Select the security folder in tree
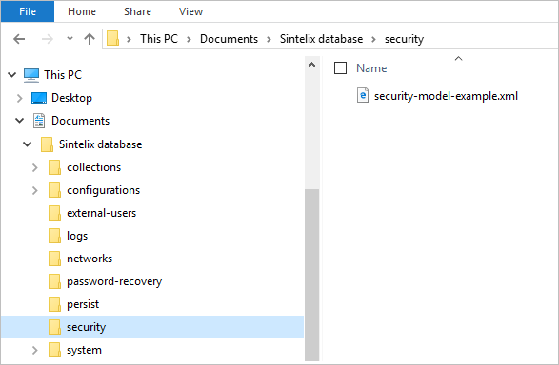 pyautogui.click(x=87, y=327)
